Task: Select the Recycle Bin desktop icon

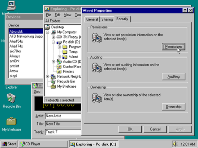Action: 11,98
